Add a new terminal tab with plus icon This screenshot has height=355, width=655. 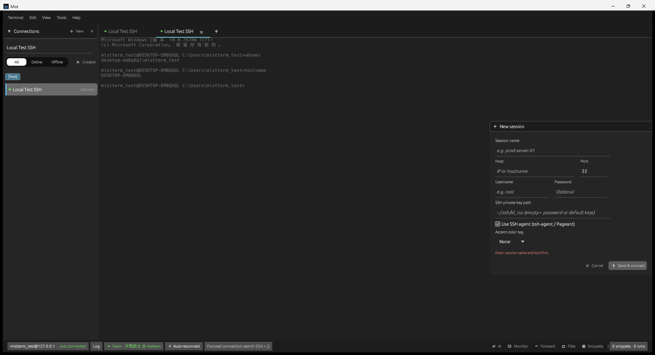(216, 31)
